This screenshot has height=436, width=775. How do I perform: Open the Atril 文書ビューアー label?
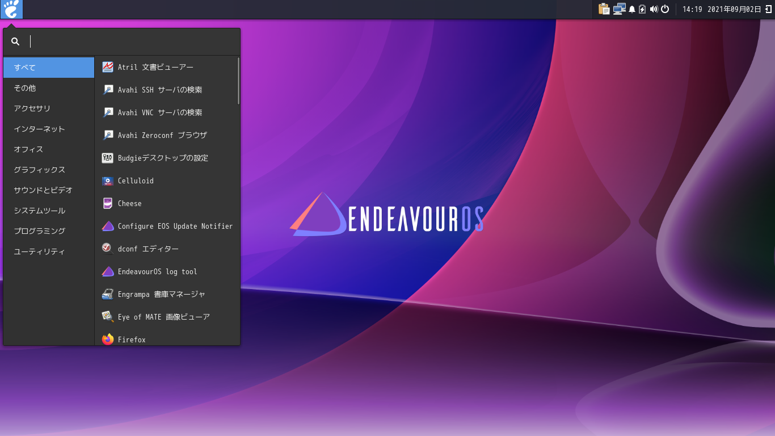tap(155, 67)
